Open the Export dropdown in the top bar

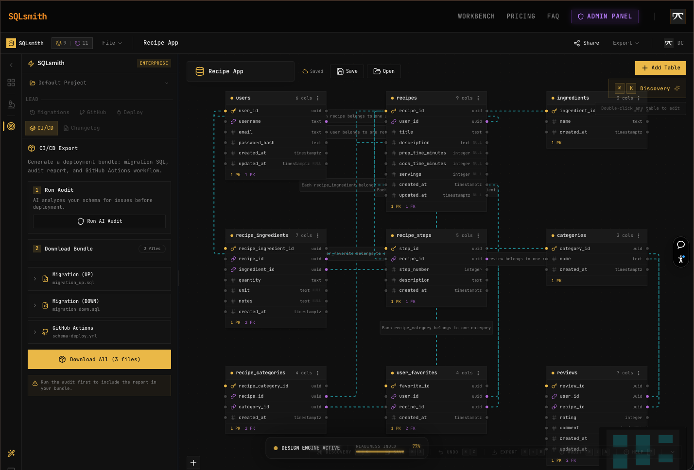pos(625,43)
